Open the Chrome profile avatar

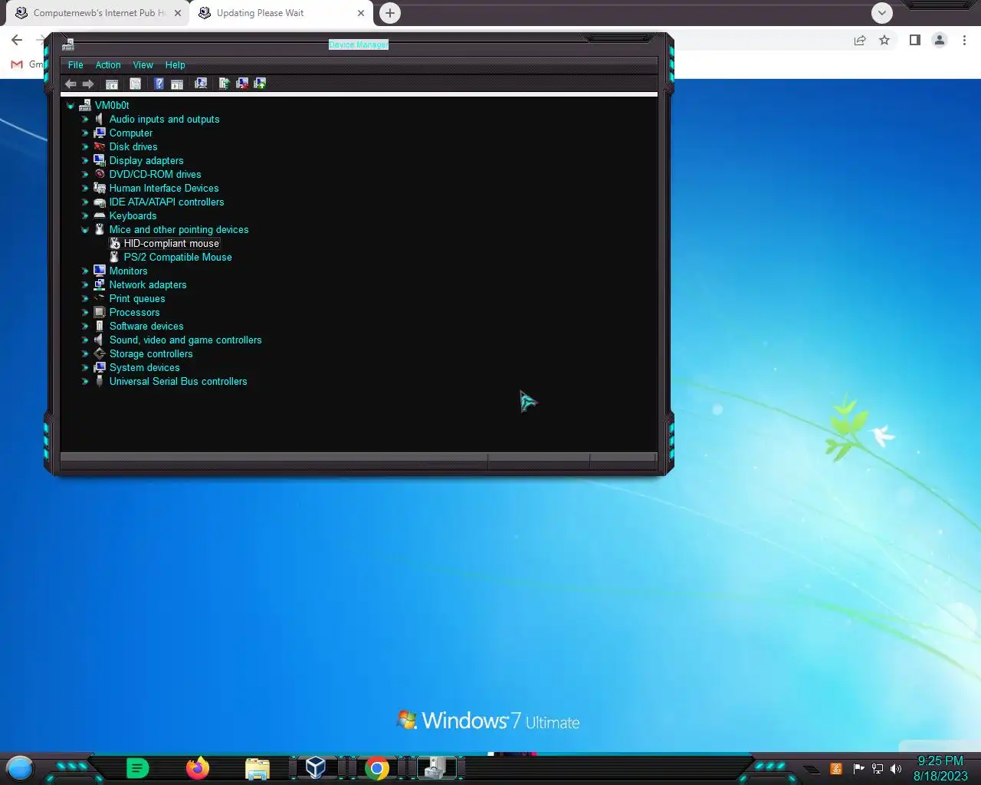click(940, 40)
